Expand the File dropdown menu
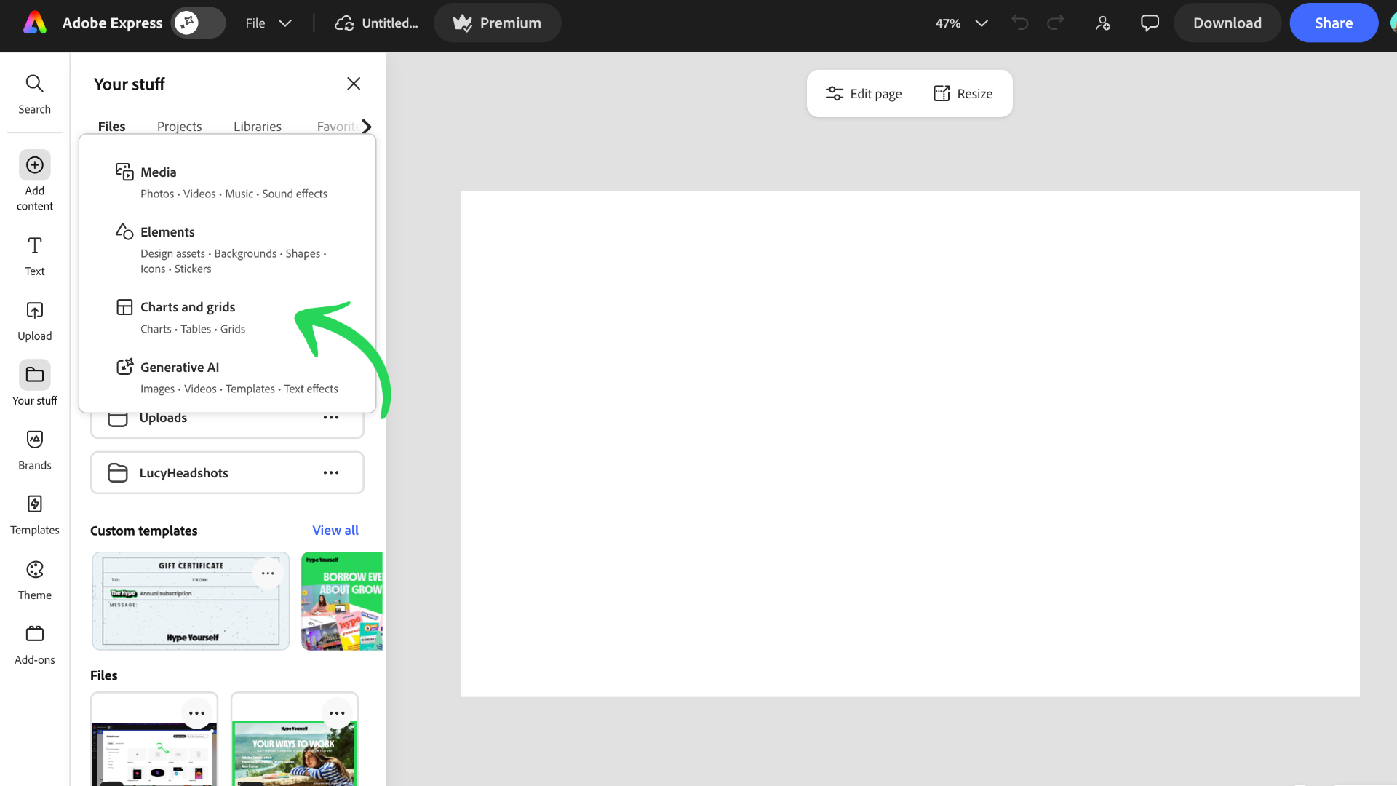Screen dimensions: 1397x786 268,23
